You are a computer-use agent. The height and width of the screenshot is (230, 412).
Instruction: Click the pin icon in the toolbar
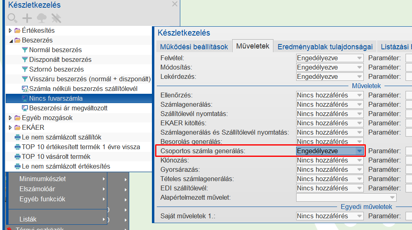click(56, 18)
